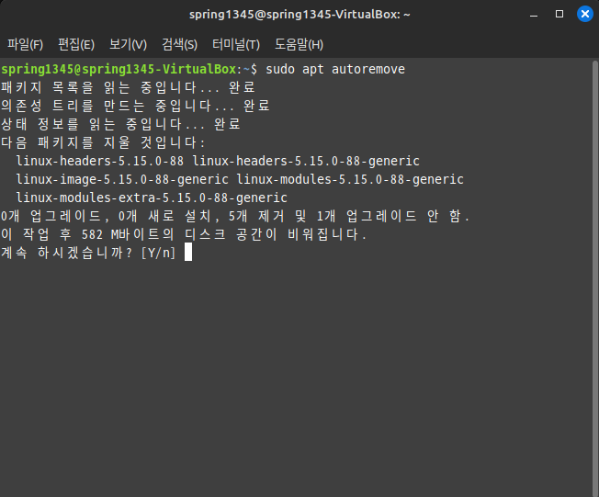
Task: Click package name linux-modules-extra-5.15.0-88-generic
Action: (152, 198)
